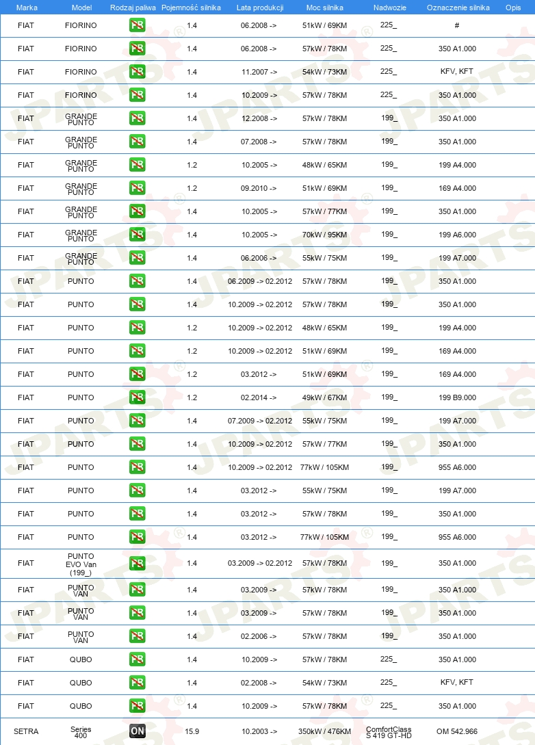The image size is (535, 745).
Task: Click the Rodzaj paliwa column header
Action: point(133,8)
